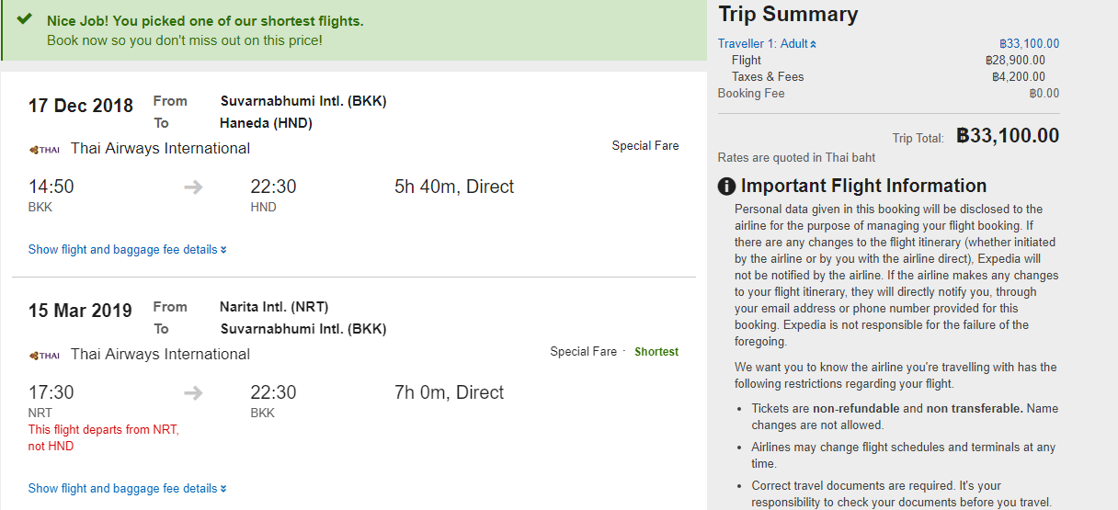Click the red NRT departure warning text
This screenshot has height=510, width=1118.
(x=104, y=438)
